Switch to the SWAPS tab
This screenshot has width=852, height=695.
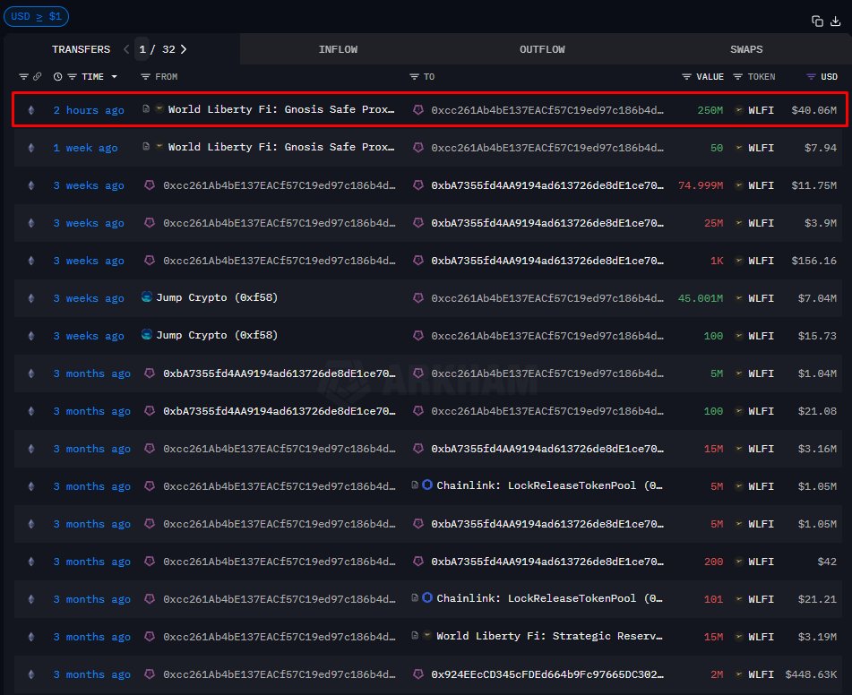(x=746, y=49)
